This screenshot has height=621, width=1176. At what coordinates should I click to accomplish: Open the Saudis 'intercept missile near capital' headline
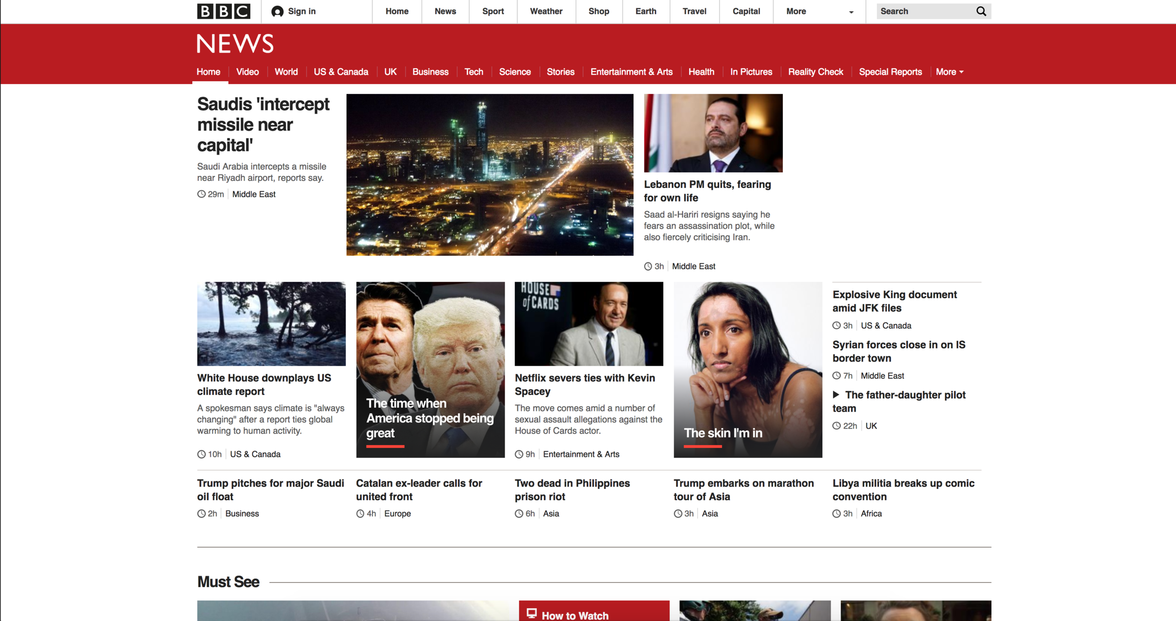(263, 125)
